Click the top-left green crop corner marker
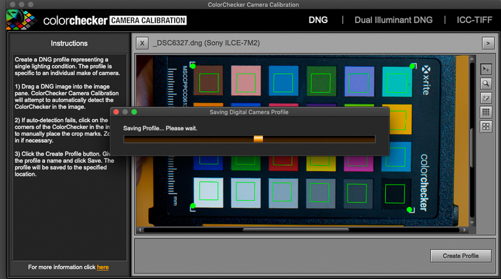The height and width of the screenshot is (279, 501). point(193,65)
